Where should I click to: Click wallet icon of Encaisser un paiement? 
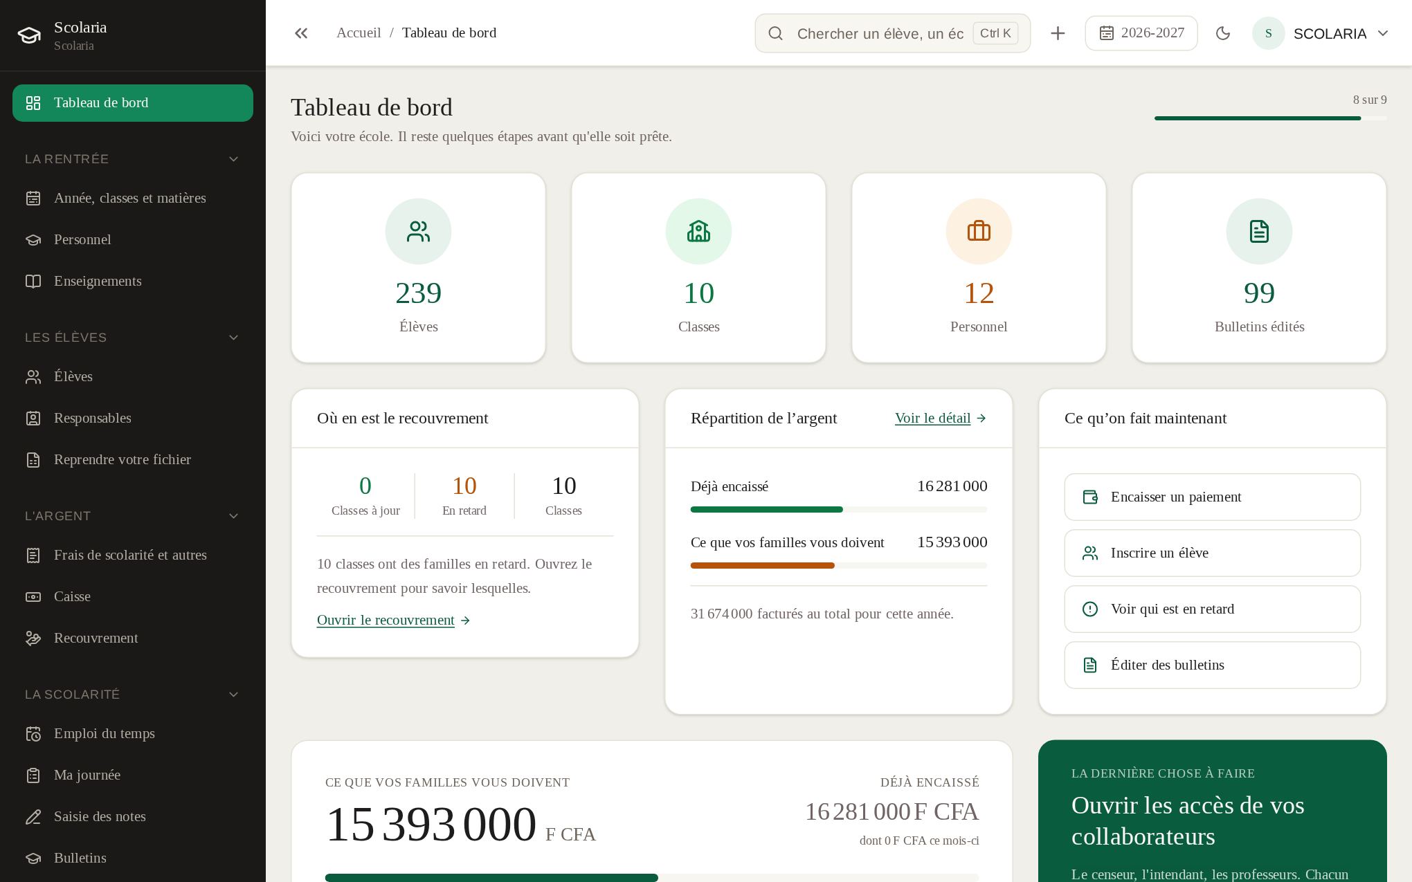pos(1090,497)
